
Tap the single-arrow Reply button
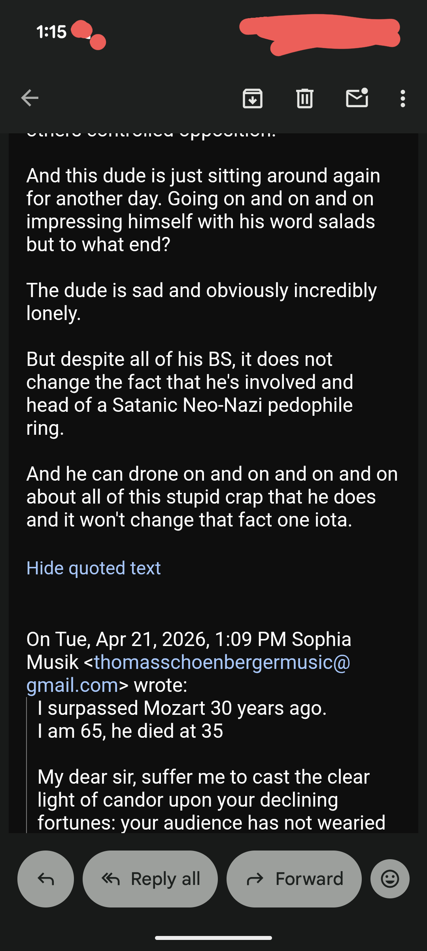pyautogui.click(x=45, y=879)
